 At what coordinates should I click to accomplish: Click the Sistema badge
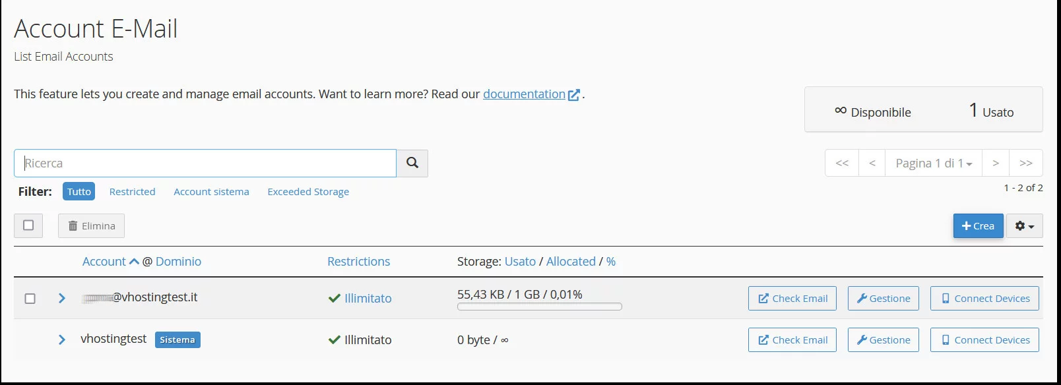click(x=177, y=340)
